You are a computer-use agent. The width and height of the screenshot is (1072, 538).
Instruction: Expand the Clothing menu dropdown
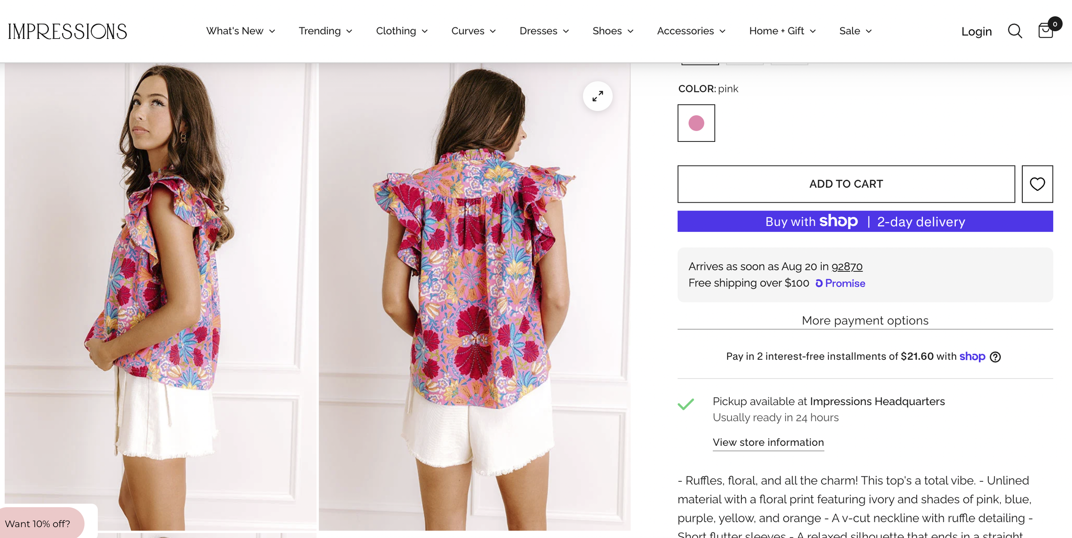(402, 31)
